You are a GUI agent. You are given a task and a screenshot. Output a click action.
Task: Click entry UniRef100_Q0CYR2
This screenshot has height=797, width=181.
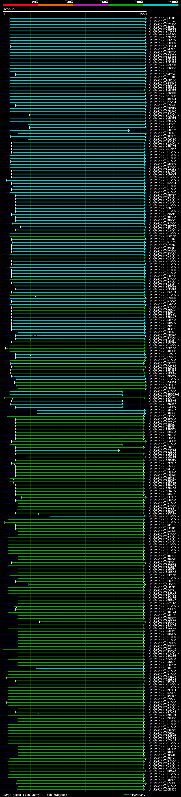162,416
